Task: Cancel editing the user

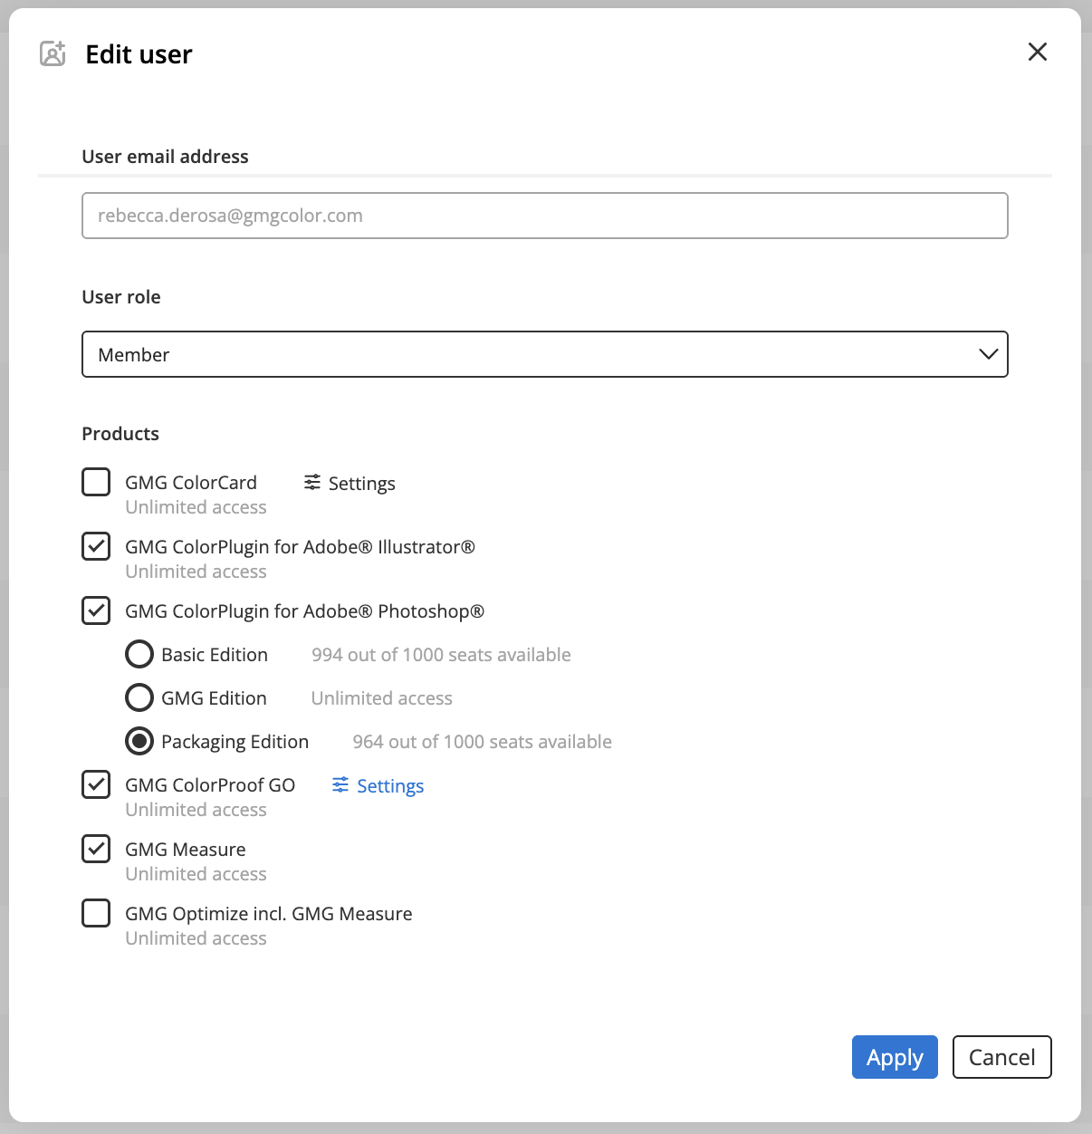Action: pyautogui.click(x=1002, y=1057)
